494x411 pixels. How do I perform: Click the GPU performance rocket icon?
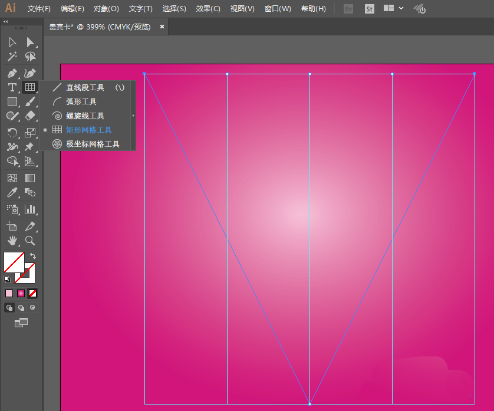pos(419,9)
